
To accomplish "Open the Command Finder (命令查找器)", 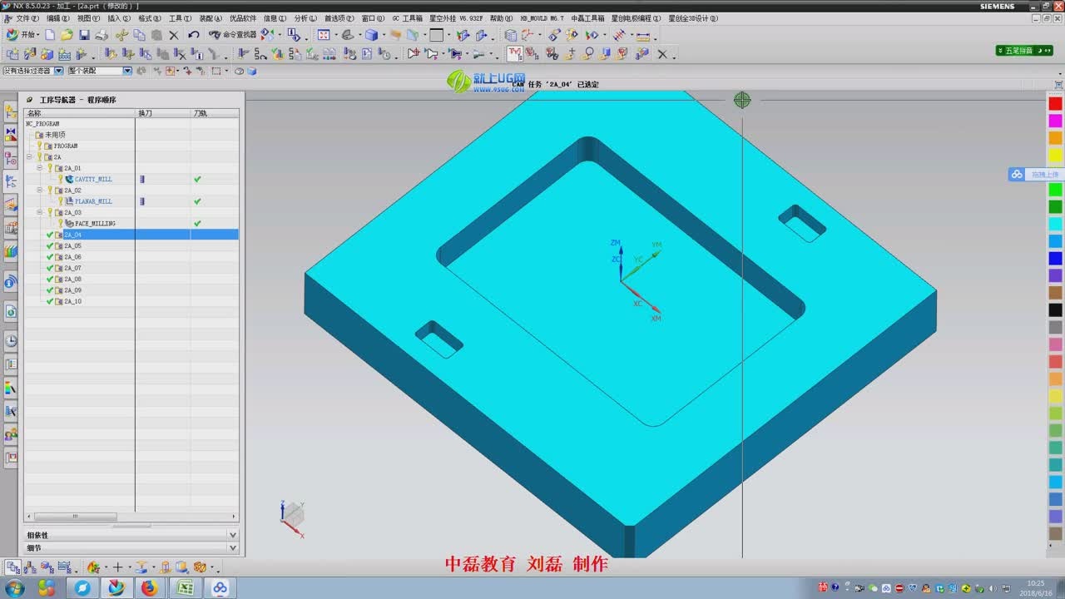I will pos(233,35).
